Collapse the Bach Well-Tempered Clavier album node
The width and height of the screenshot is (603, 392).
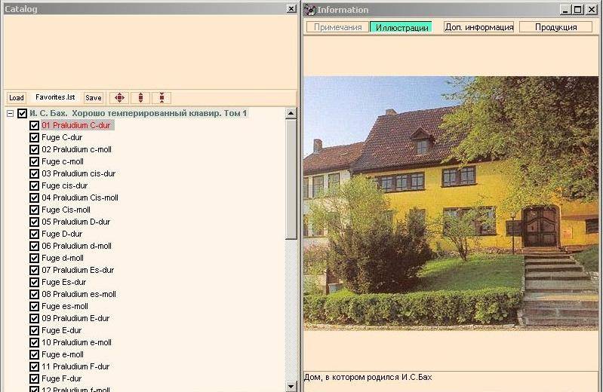(x=11, y=113)
